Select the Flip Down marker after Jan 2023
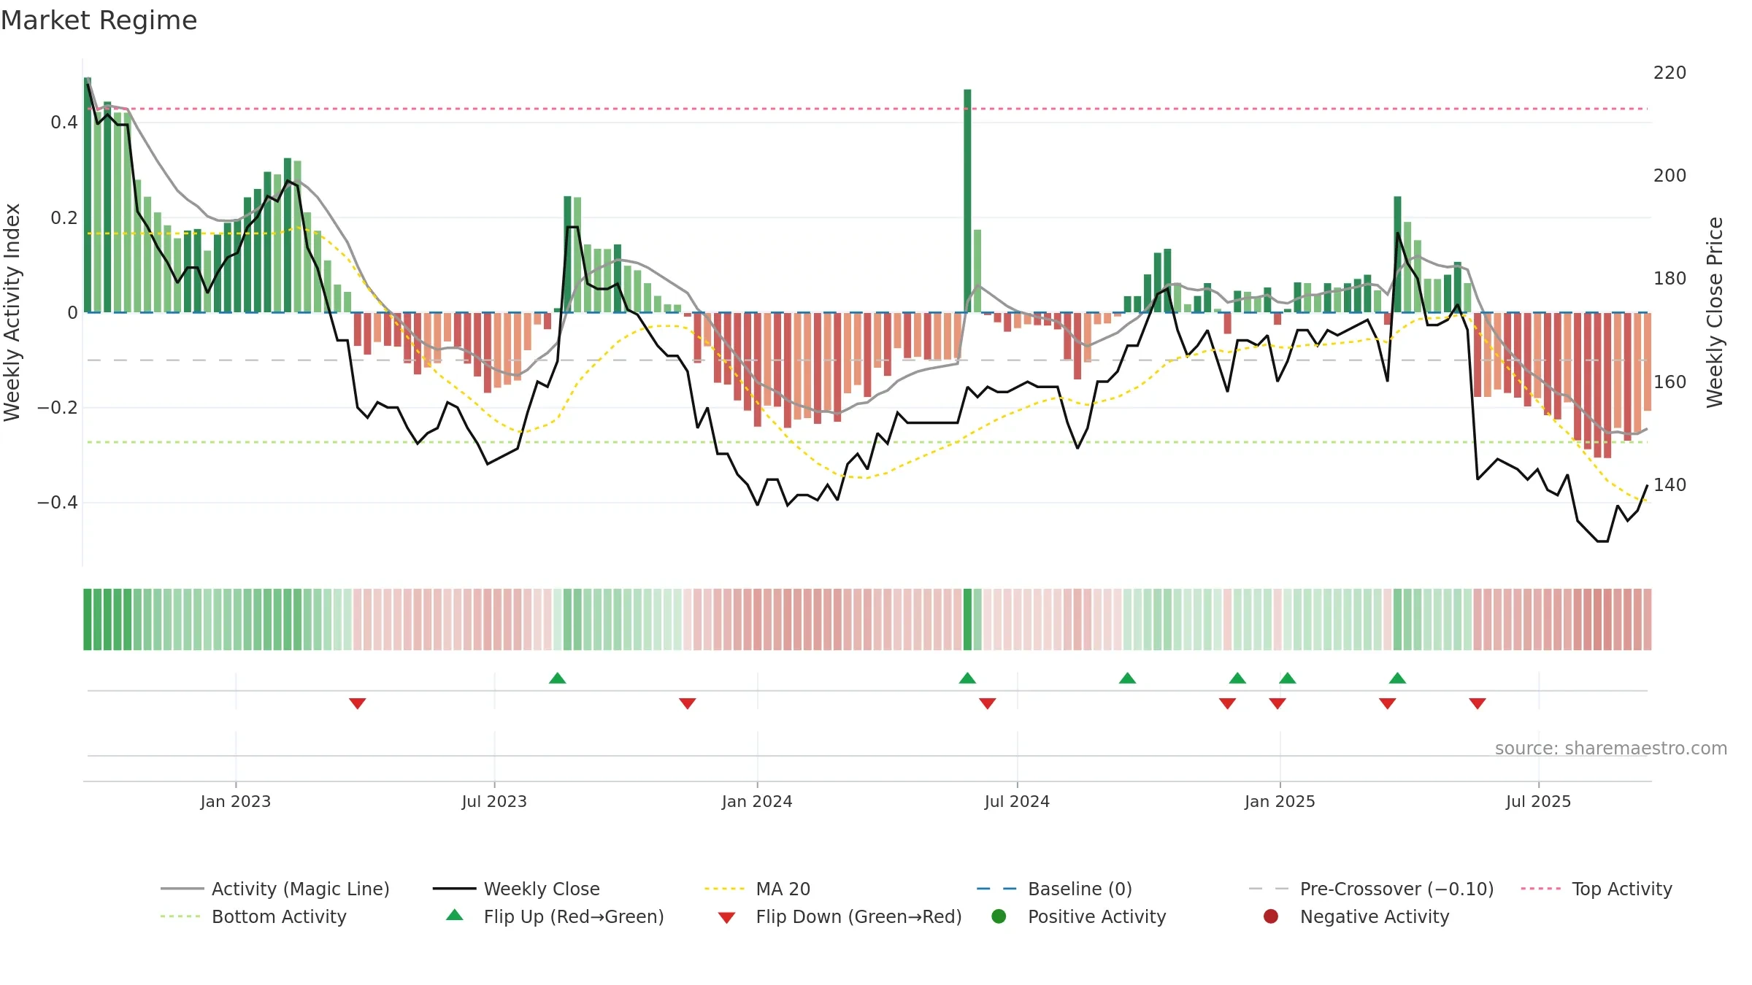This screenshot has height=985, width=1752. tap(357, 703)
